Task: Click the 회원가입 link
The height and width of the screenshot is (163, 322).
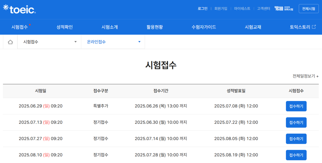Action: [x=221, y=9]
